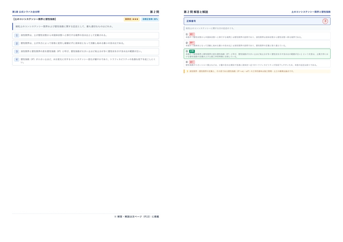This screenshot has width=343, height=242.
Task: Click the tip text starting 液性限界・塑性限界の定義と
Action: click(x=242, y=71)
